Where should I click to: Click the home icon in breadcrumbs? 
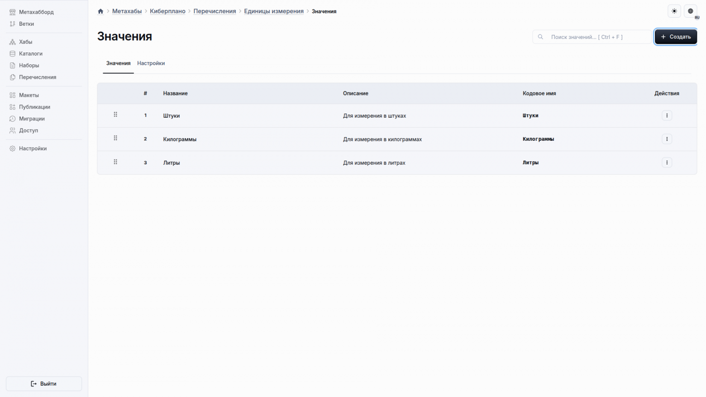click(x=100, y=11)
